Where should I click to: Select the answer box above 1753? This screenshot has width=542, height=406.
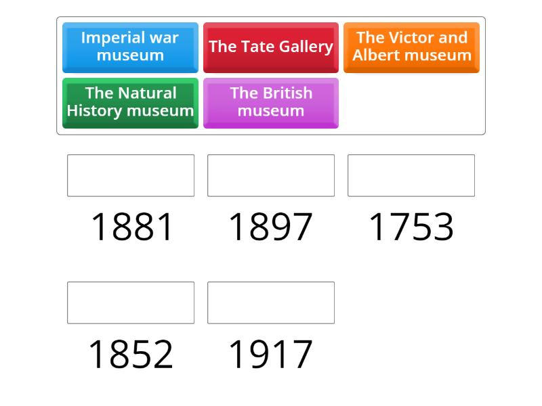tap(411, 175)
